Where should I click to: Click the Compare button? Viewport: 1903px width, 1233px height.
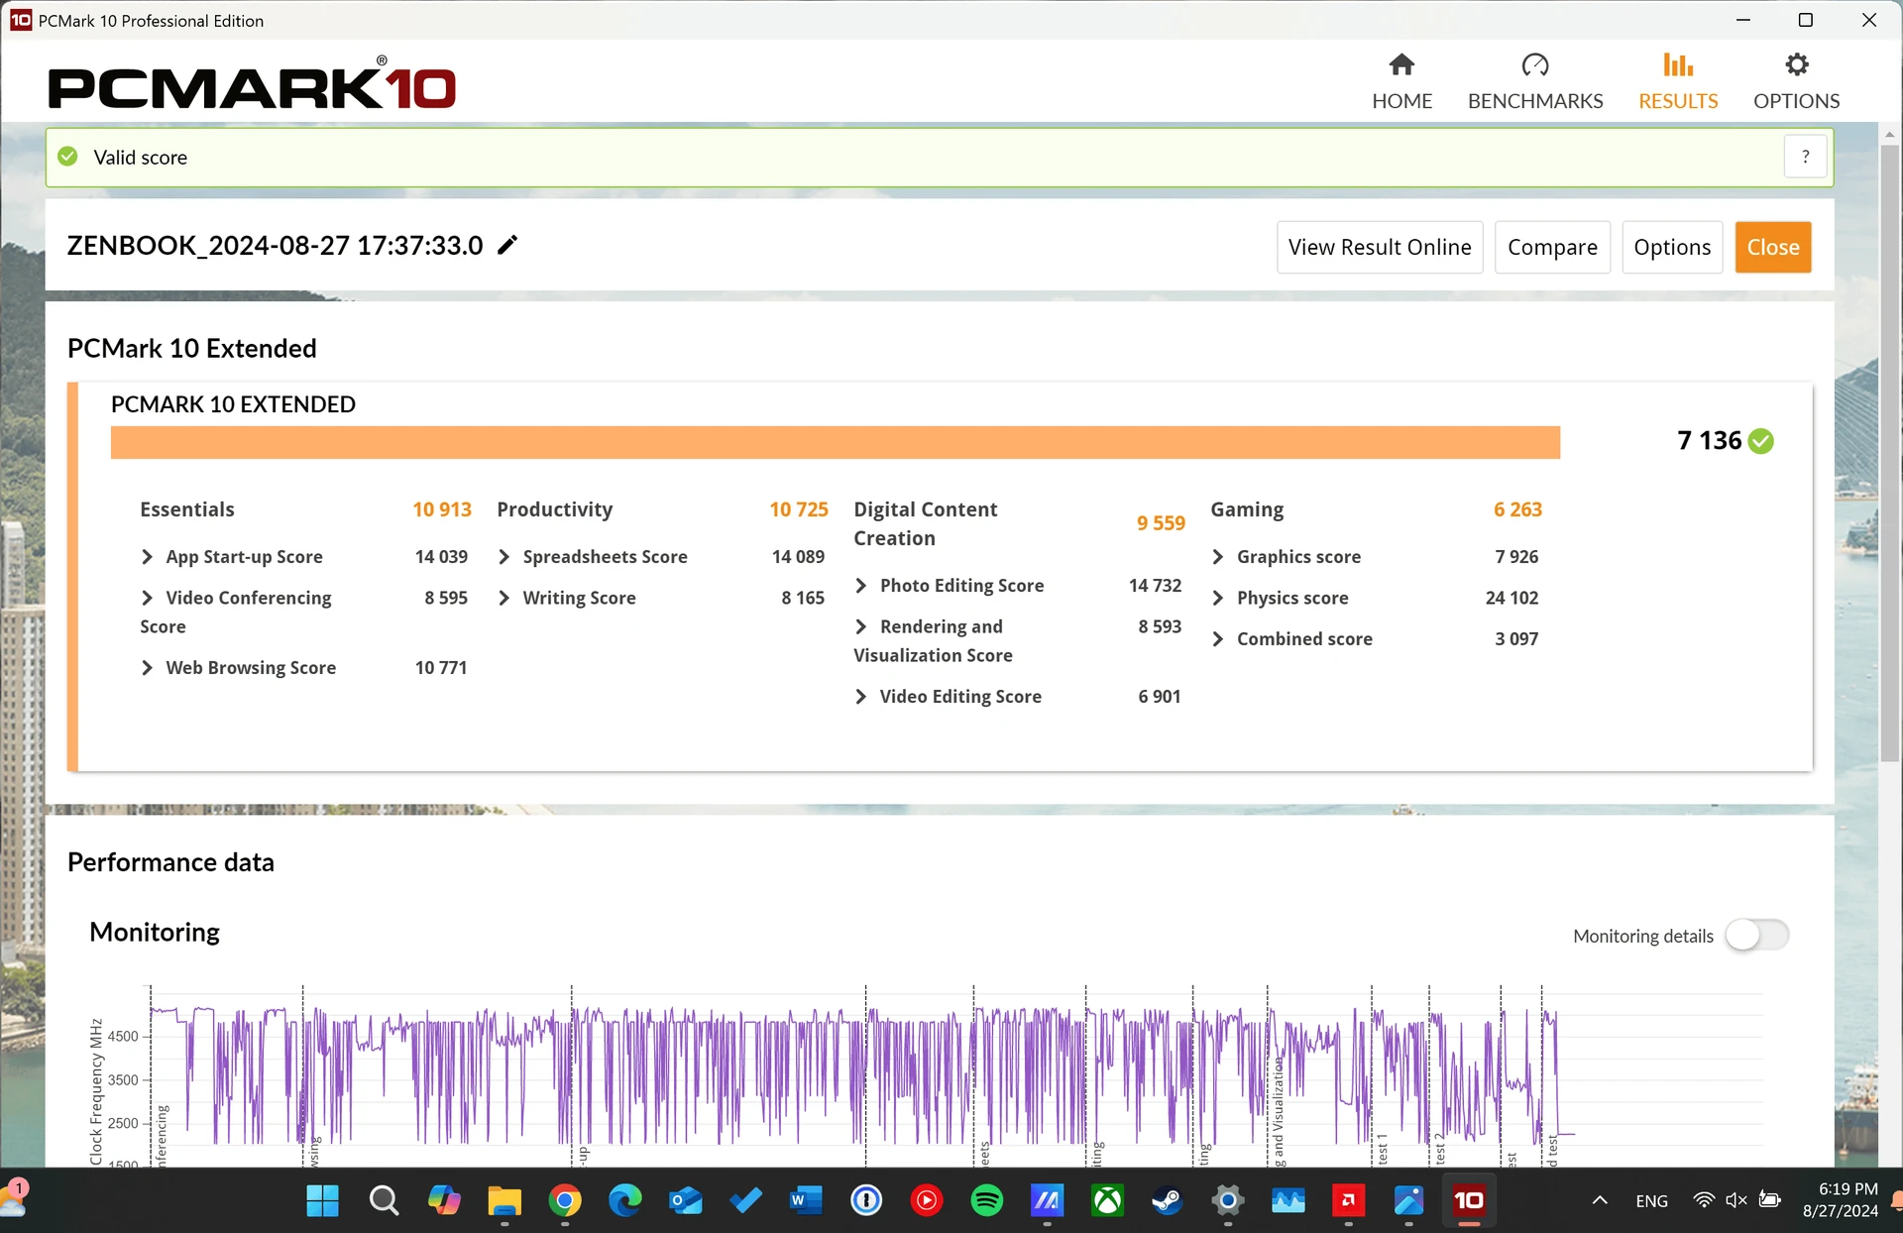pyautogui.click(x=1552, y=247)
